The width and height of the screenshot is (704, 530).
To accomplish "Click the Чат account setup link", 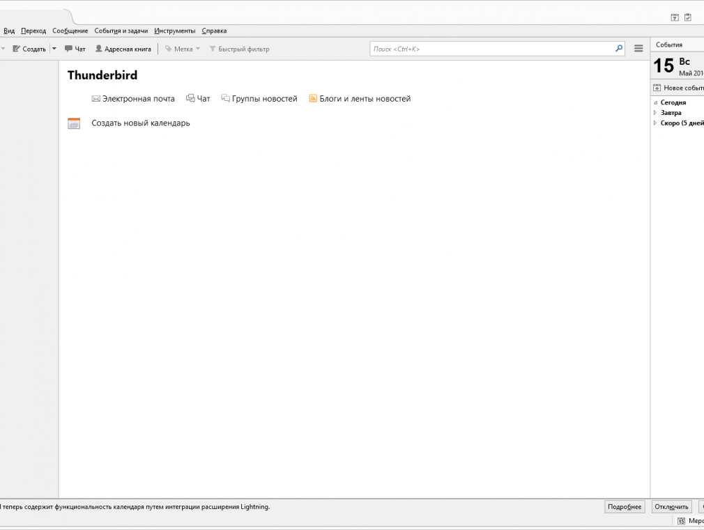I will click(x=198, y=99).
